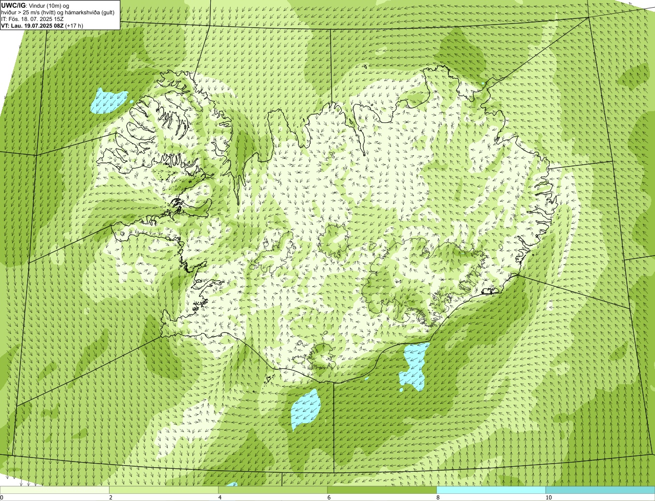
Task: Click the legend label "2"
Action: pyautogui.click(x=111, y=497)
